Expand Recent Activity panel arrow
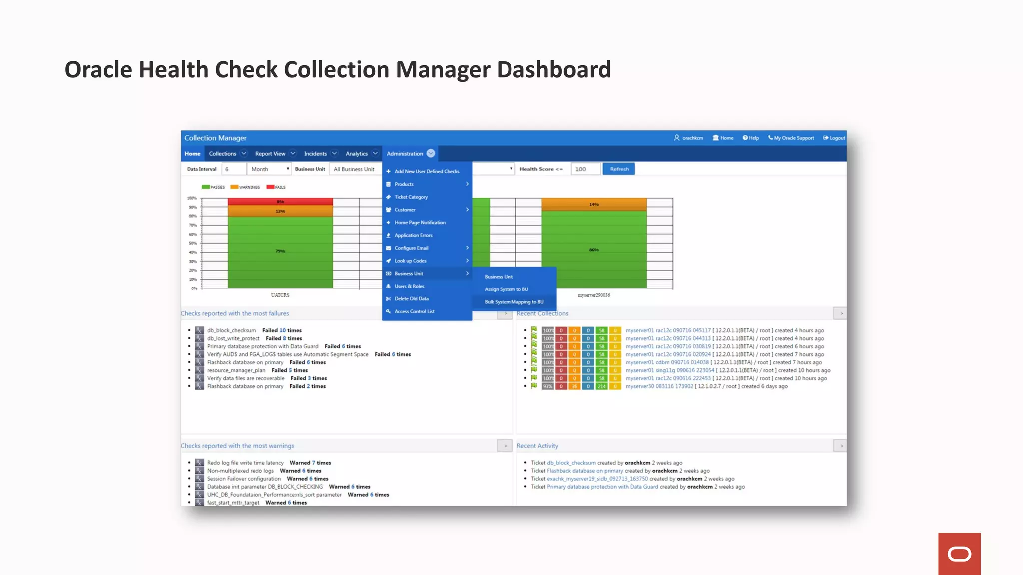Screen dimensions: 1023x575 point(841,446)
